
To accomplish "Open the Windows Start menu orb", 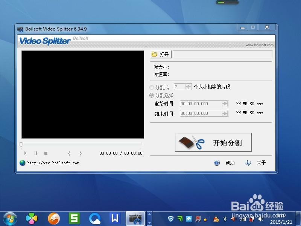I will tap(10, 219).
